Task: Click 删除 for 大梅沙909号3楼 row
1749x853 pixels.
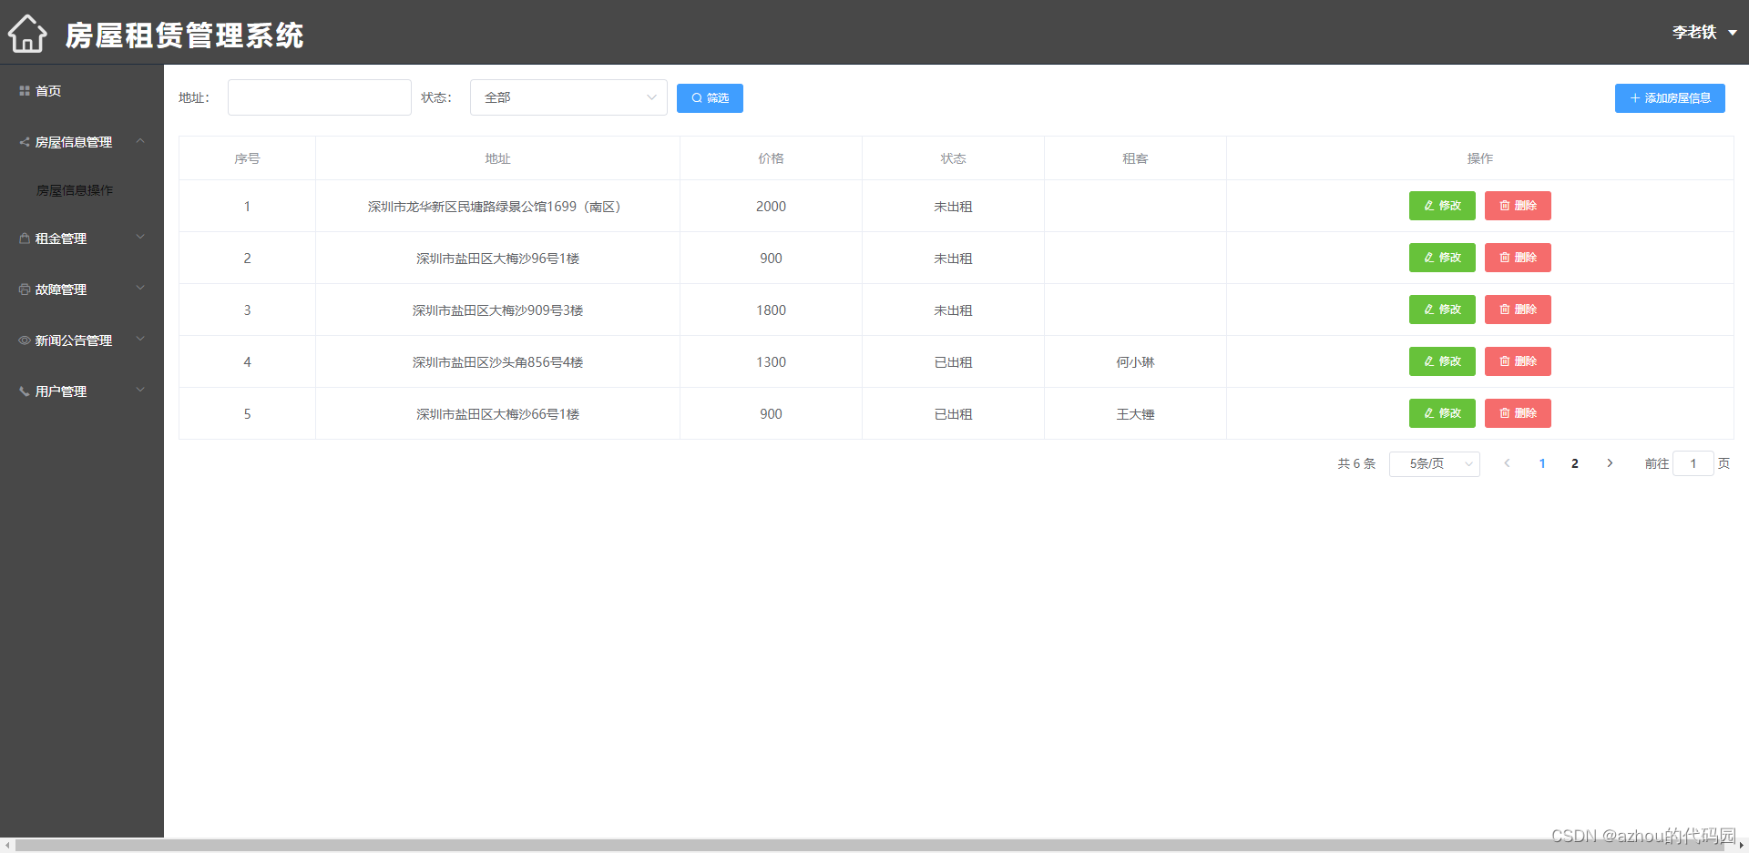Action: (1518, 310)
